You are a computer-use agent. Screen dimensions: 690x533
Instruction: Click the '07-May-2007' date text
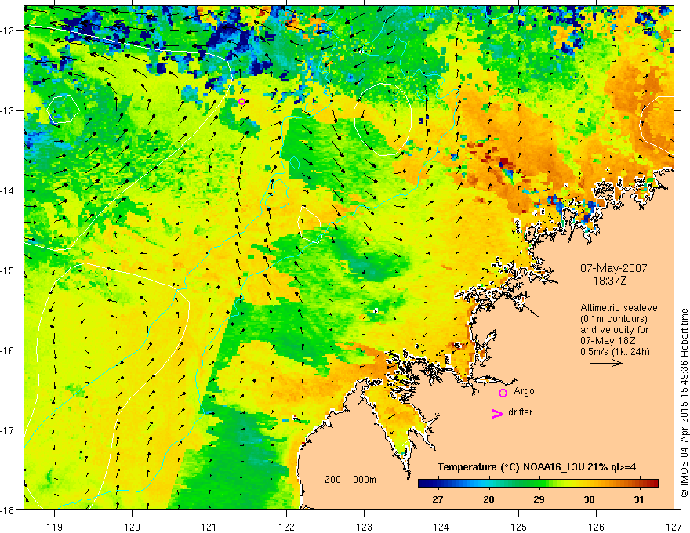613,268
